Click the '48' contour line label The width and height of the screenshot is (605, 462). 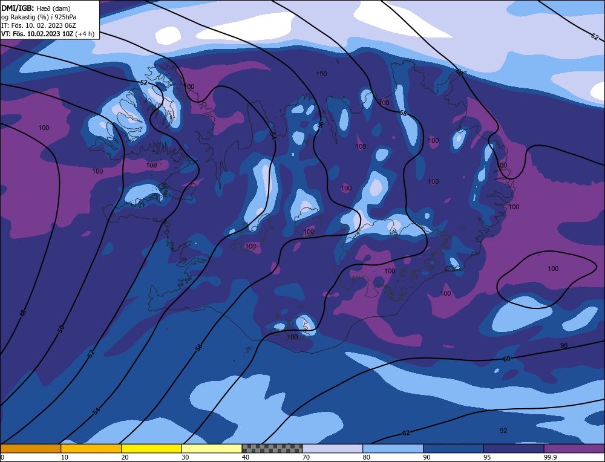coord(23,313)
